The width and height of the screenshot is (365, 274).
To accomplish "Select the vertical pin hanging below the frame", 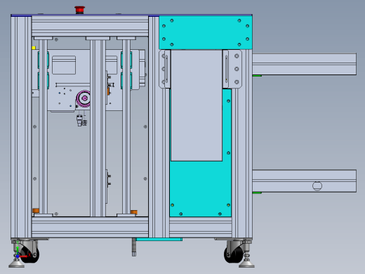I will click(x=134, y=247).
